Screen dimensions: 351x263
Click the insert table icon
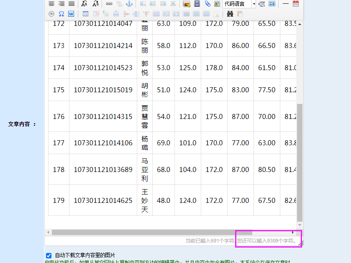(85, 14)
